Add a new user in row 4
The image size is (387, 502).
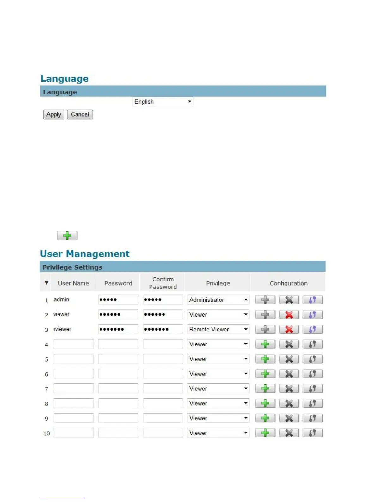[265, 344]
